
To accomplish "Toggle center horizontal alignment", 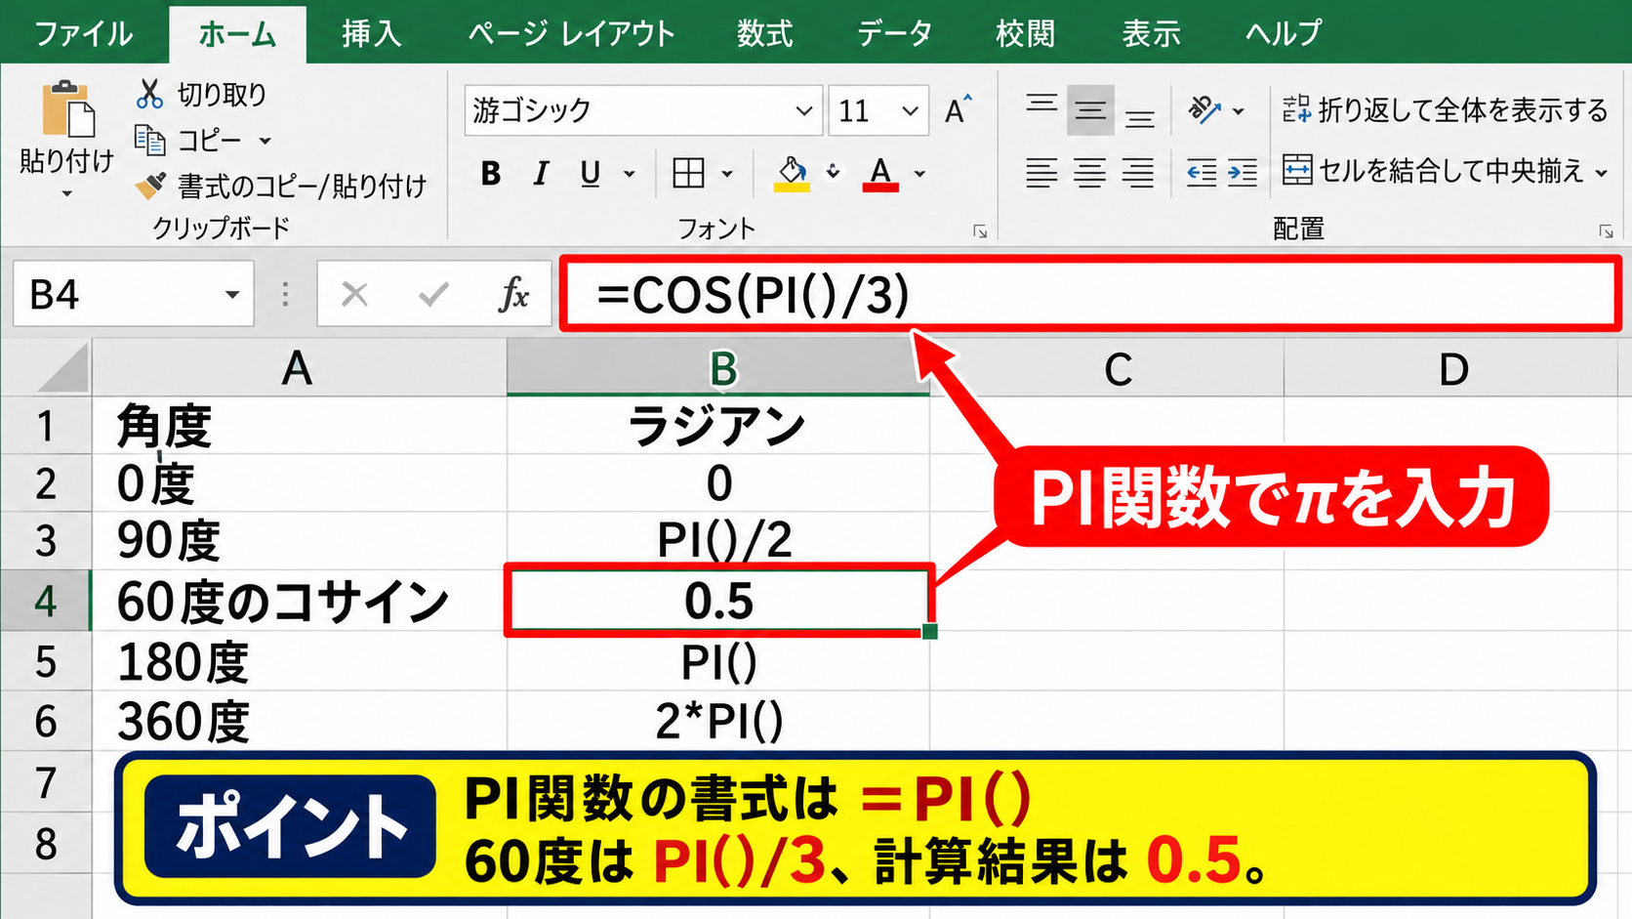I will [x=1090, y=173].
